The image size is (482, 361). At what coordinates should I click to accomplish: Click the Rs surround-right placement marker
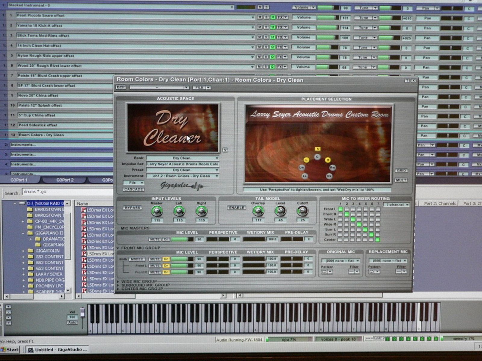[329, 176]
